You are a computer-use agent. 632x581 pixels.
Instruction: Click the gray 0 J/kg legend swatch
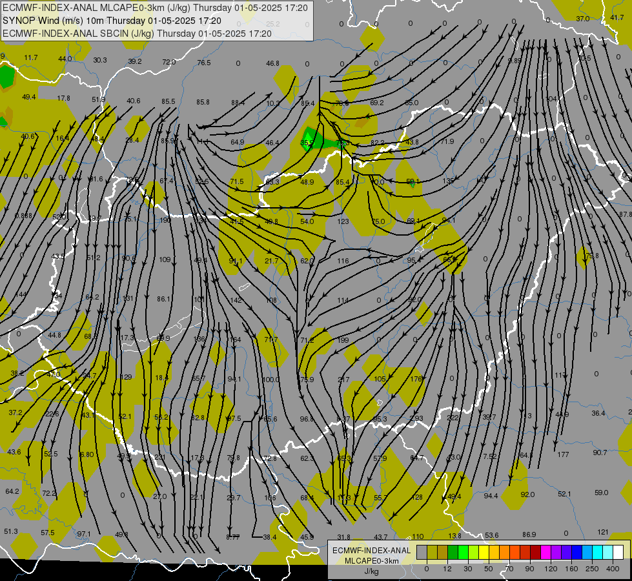[422, 552]
